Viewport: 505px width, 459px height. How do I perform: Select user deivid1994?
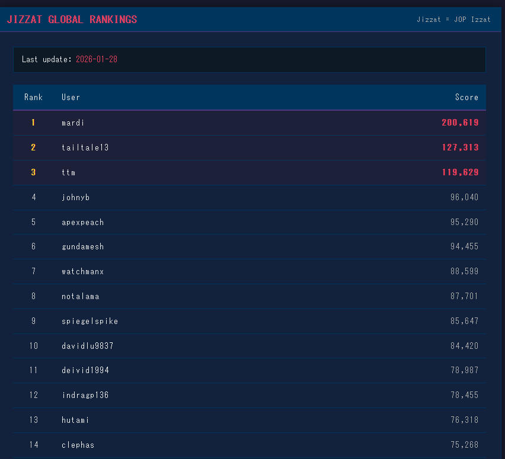[x=85, y=370]
